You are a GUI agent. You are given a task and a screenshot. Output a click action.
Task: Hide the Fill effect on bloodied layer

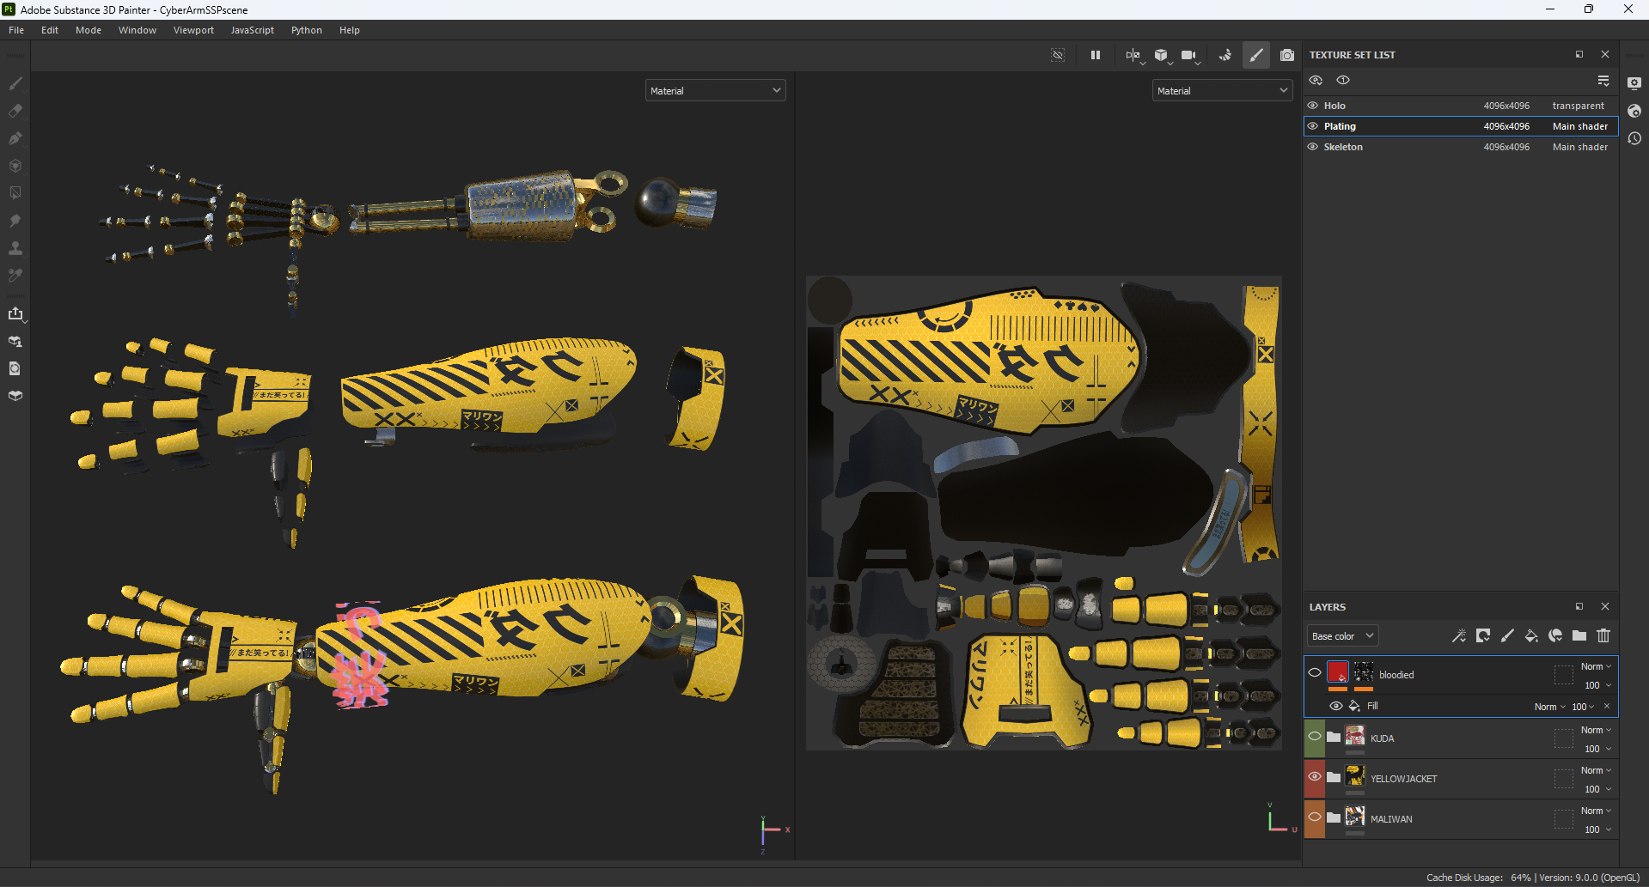point(1336,706)
